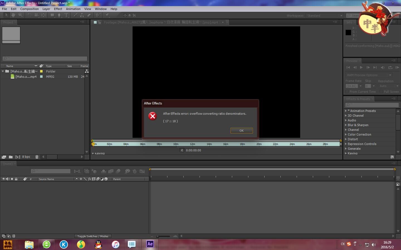Open the File menu
The height and width of the screenshot is (250, 401).
(x=4, y=9)
